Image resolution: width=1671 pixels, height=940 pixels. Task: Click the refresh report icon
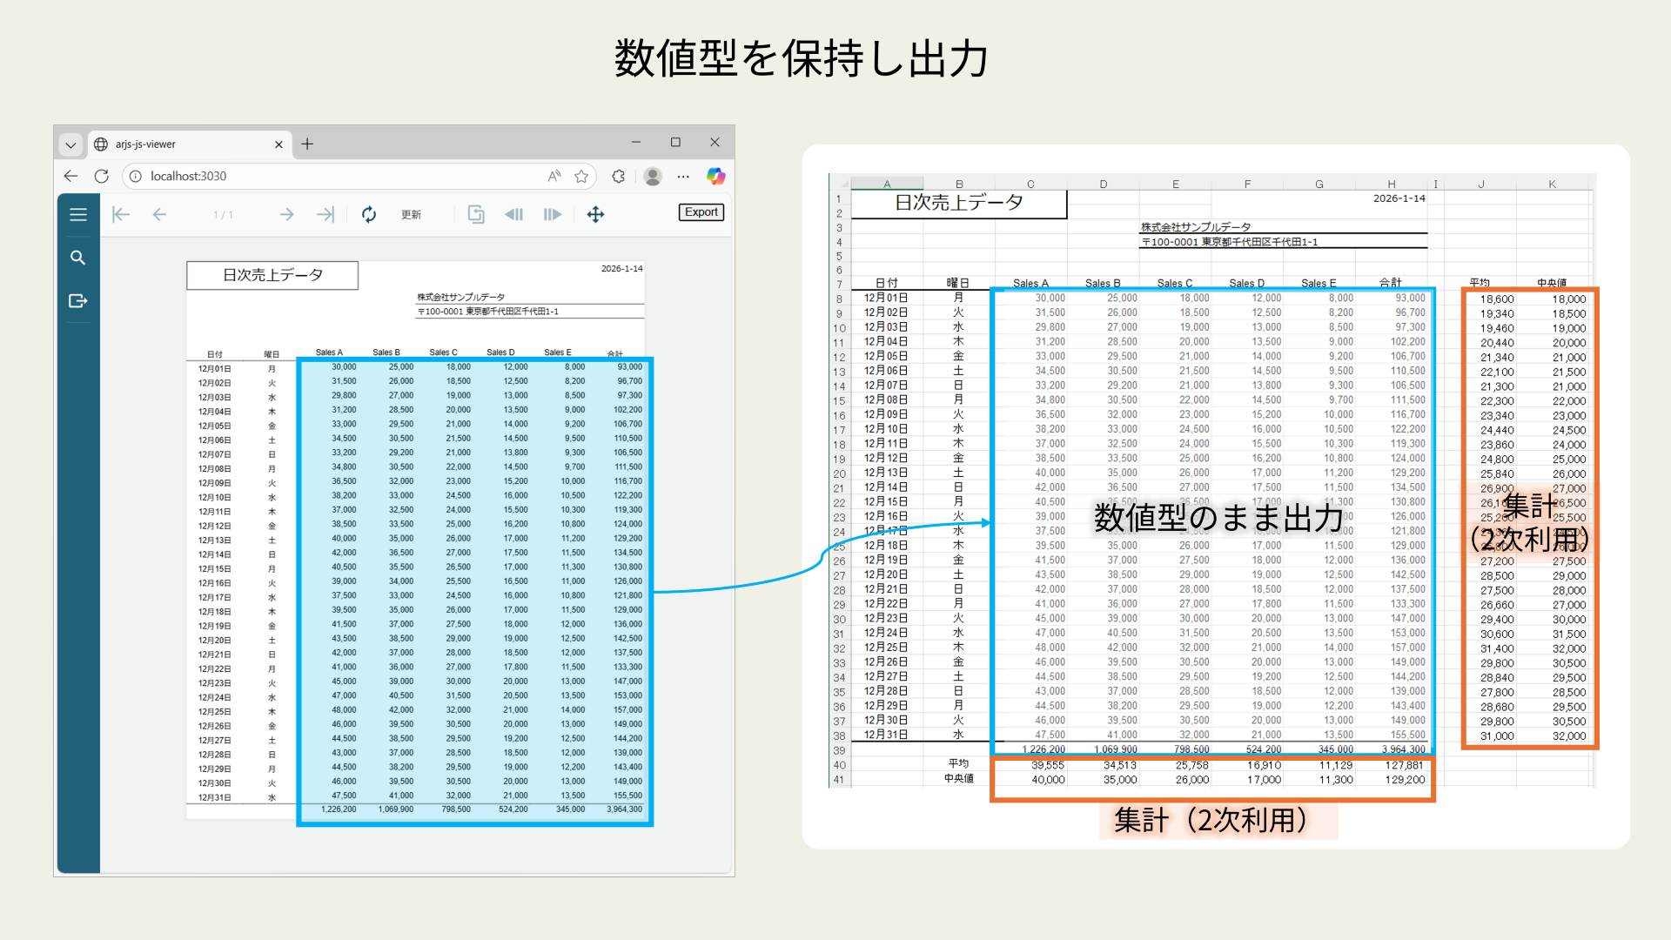(369, 214)
